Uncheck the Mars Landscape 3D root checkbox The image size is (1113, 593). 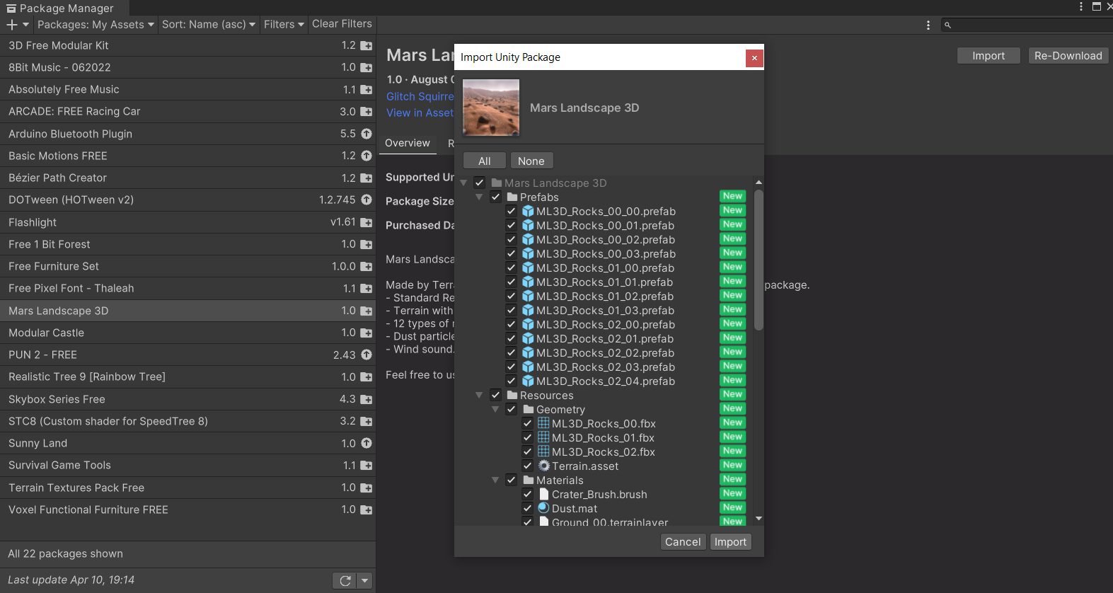480,183
